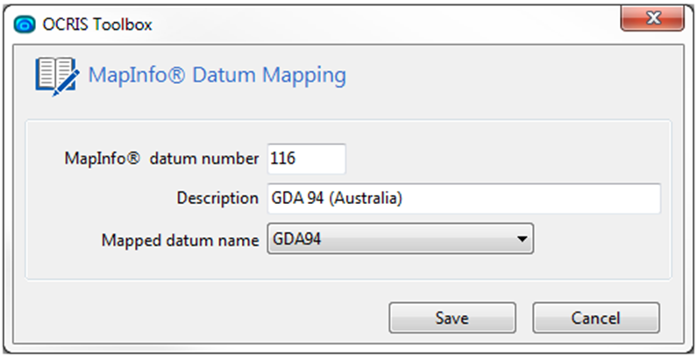This screenshot has height=358, width=697.
Task: Click the 'MapInfo® datum number' label
Action: (162, 158)
